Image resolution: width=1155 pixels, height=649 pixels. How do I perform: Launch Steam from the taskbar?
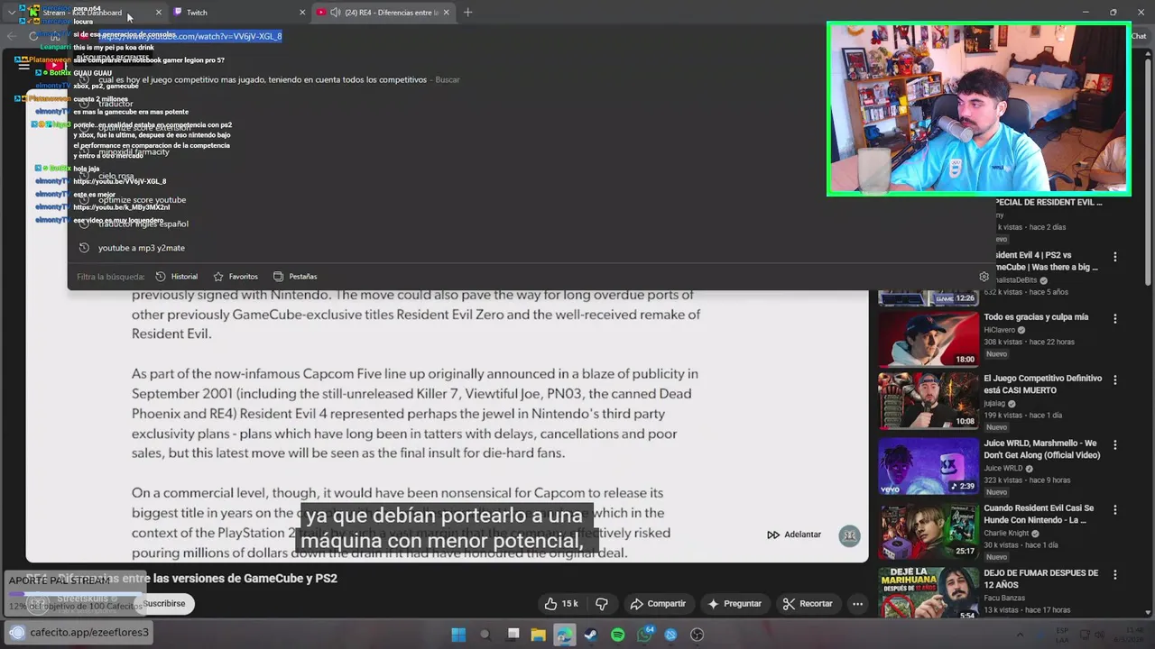(x=590, y=635)
